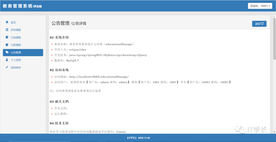
Task: Click the scrollbar up arrow
Action: point(274,17)
